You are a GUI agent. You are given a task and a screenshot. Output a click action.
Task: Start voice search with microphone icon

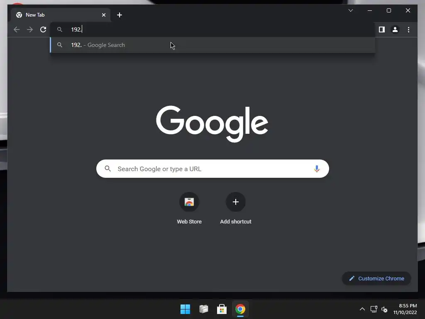click(x=317, y=169)
